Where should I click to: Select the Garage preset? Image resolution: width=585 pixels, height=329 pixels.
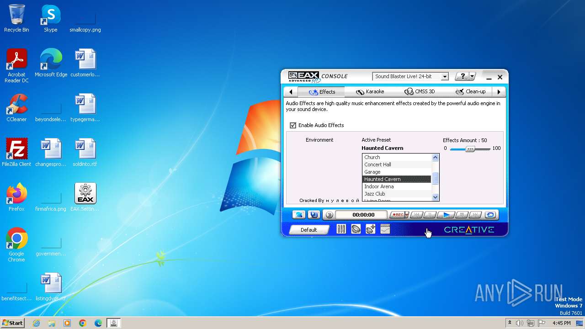[x=397, y=172]
